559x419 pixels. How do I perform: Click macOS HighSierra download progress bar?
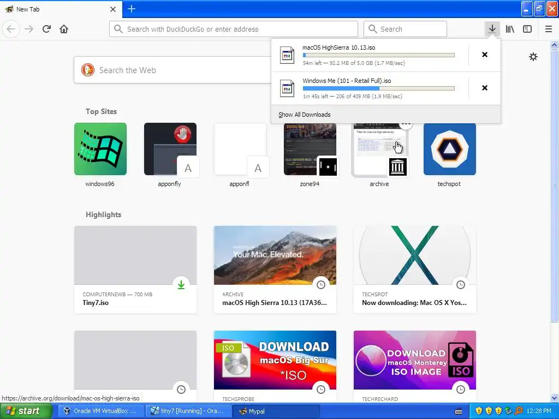(x=379, y=55)
